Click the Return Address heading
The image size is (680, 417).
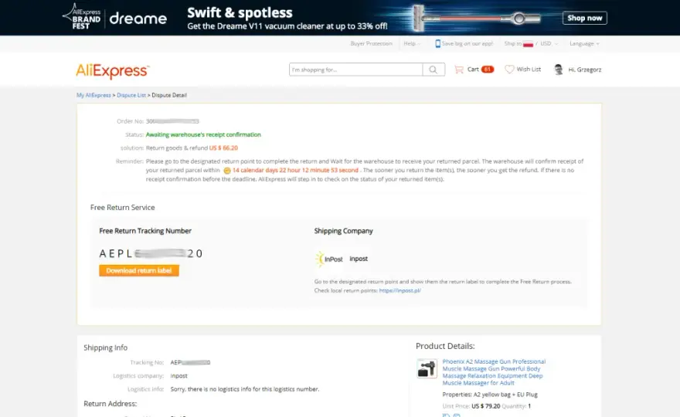tap(110, 404)
